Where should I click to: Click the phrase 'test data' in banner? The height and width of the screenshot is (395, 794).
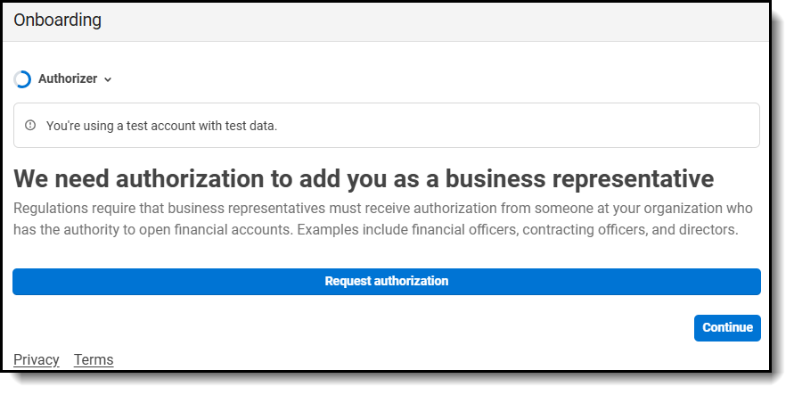tap(252, 126)
